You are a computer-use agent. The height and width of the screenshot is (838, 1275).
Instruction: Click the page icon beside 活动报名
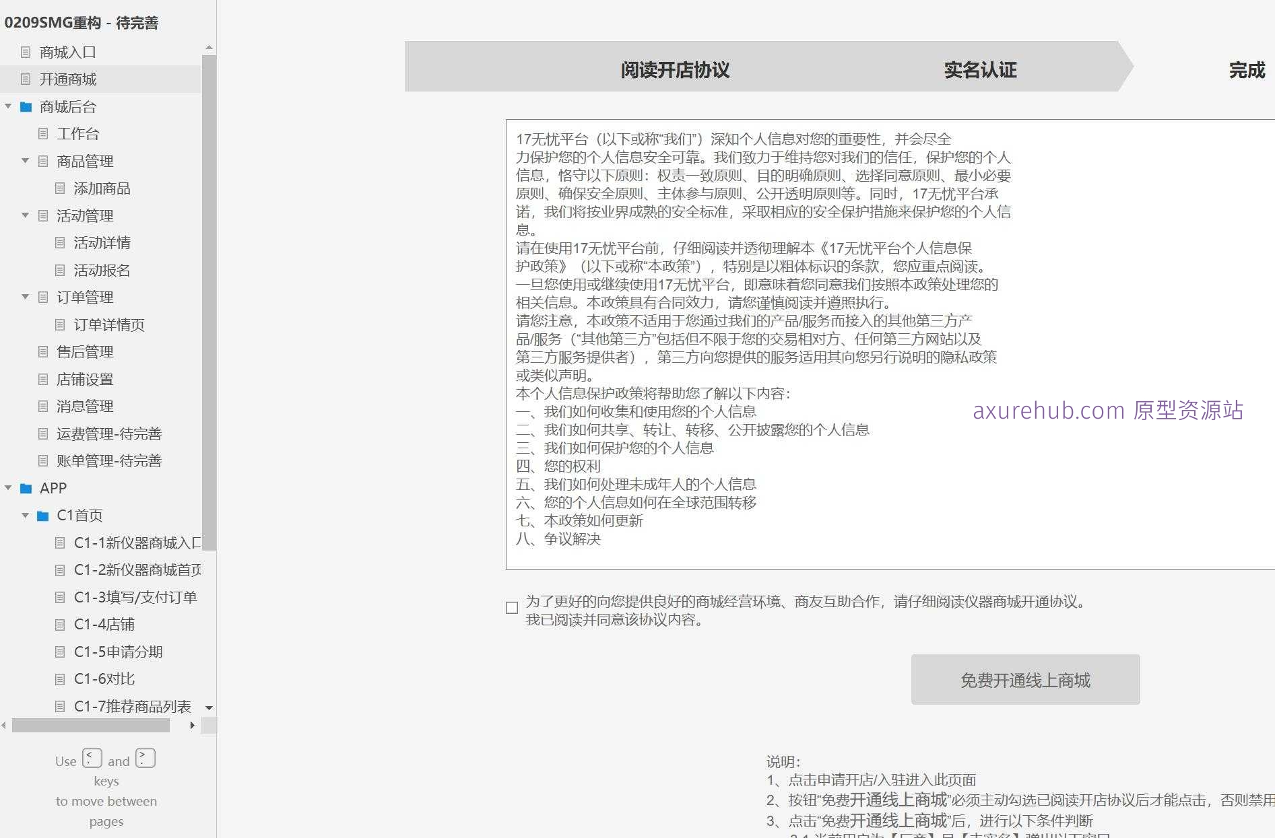point(60,270)
